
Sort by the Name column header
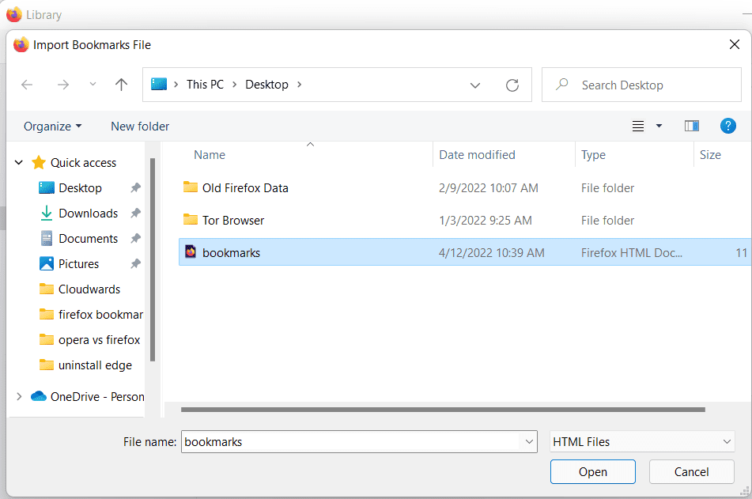coord(209,155)
